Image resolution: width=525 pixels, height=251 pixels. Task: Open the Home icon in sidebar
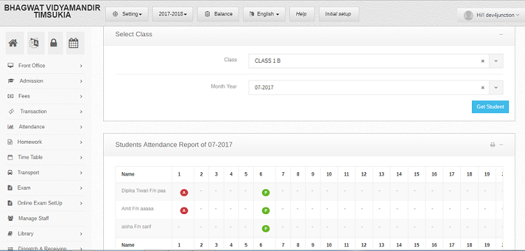pyautogui.click(x=15, y=43)
